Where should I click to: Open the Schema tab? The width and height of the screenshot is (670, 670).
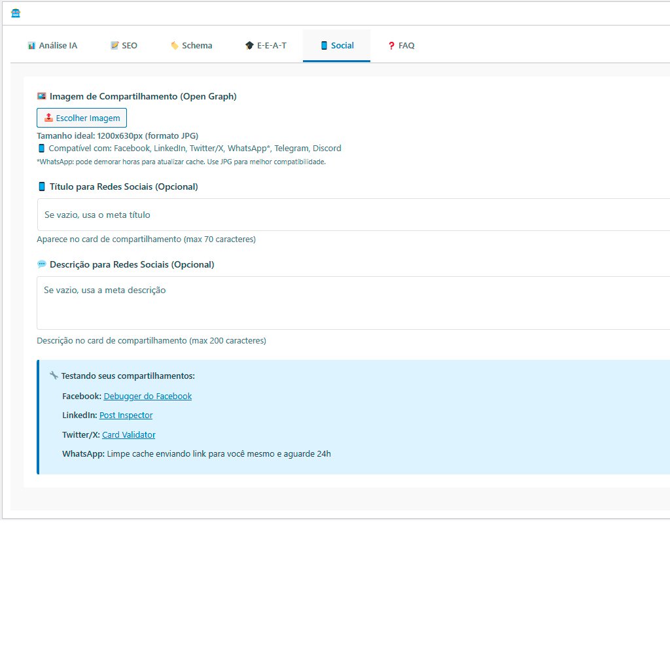[191, 46]
